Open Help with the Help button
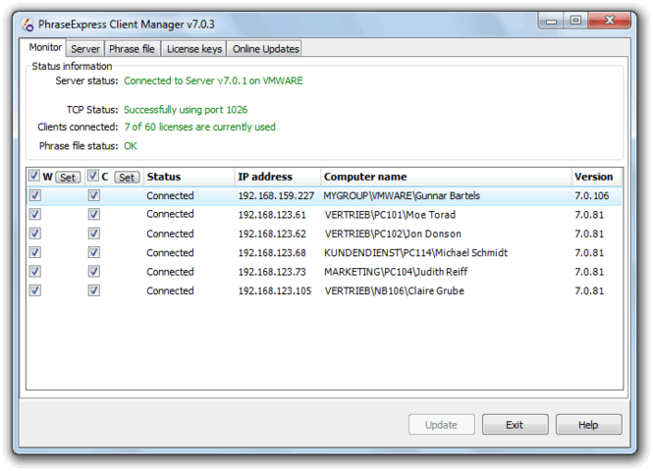Image resolution: width=653 pixels, height=471 pixels. (588, 425)
